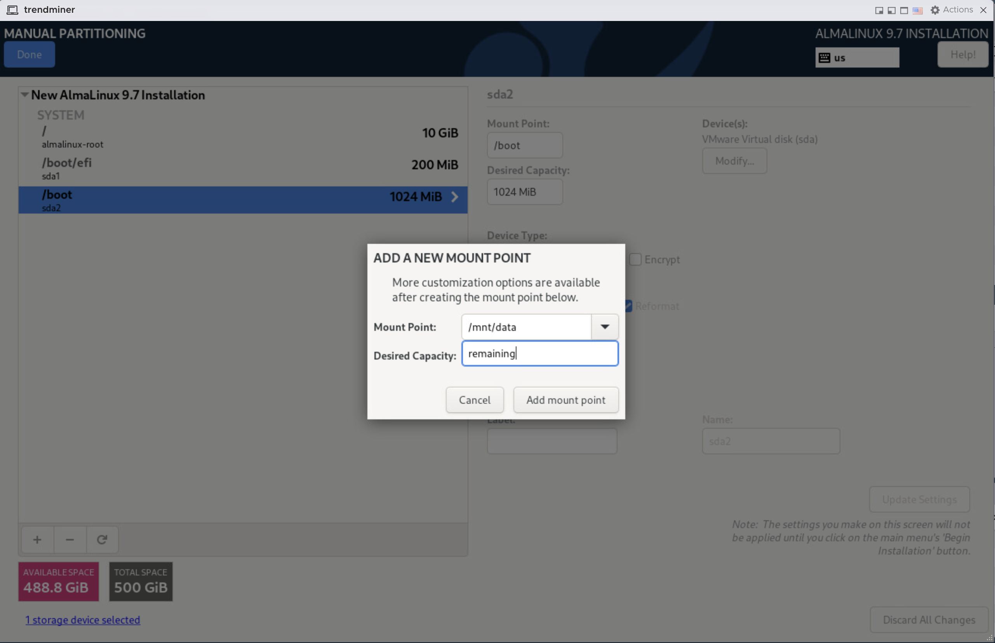Click the /mnt/data Mount Point text field
Viewport: 995px width, 643px height.
526,327
